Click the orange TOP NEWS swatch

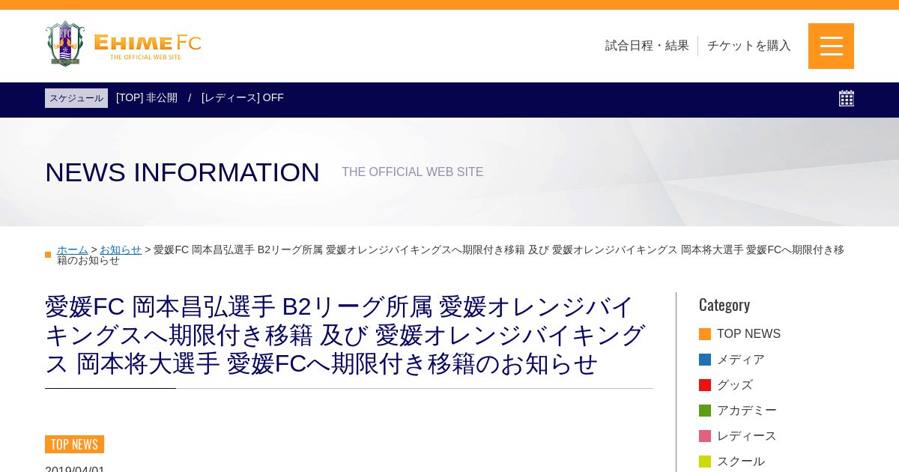705,334
